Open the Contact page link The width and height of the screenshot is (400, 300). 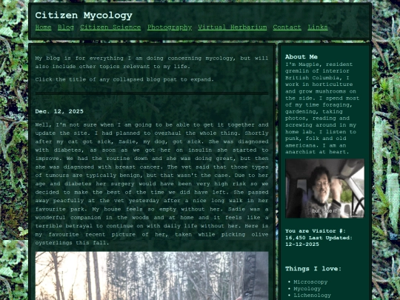(x=287, y=27)
